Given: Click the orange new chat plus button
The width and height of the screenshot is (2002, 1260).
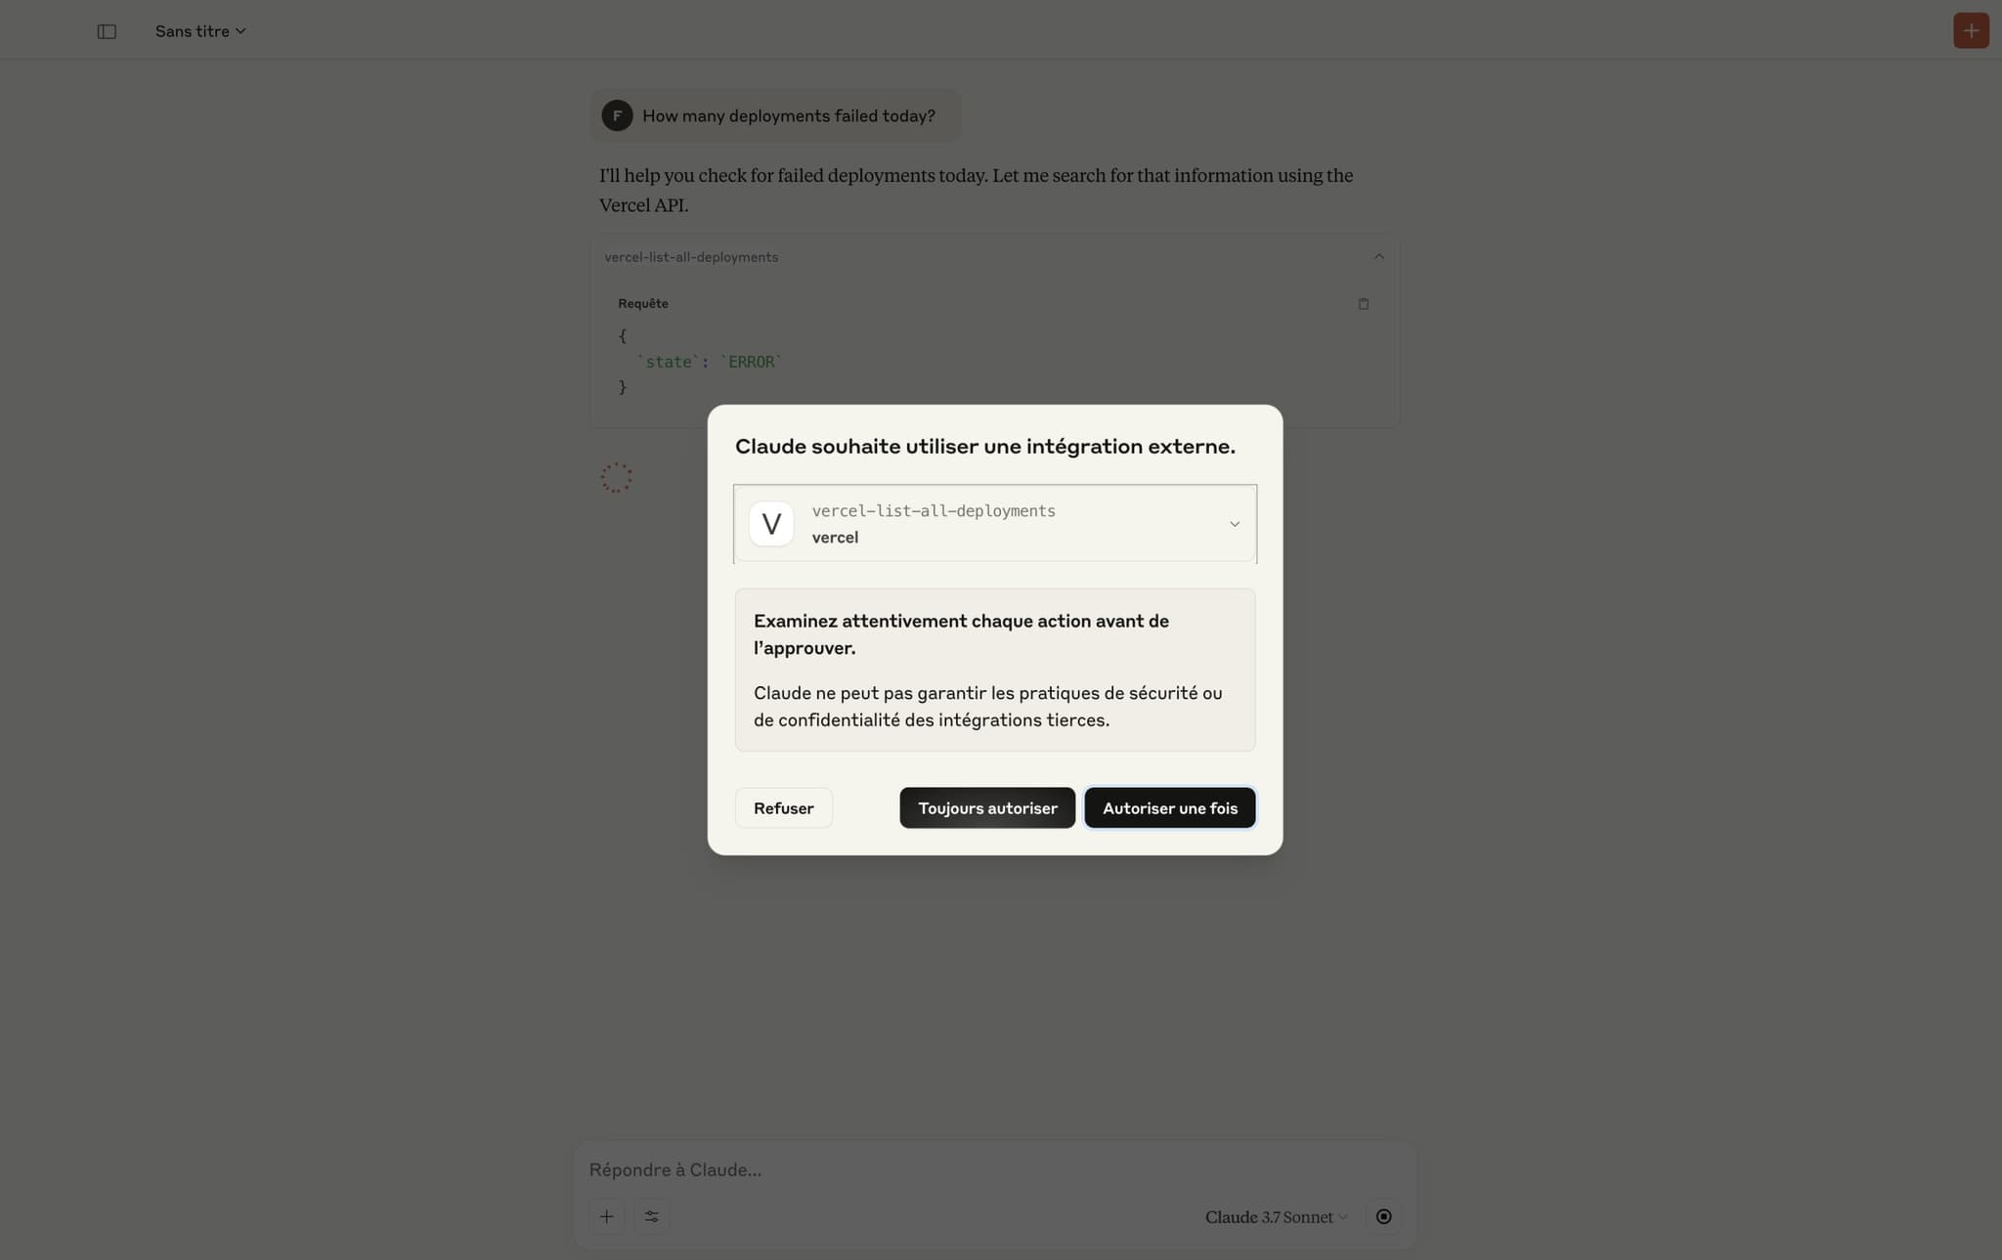Looking at the screenshot, I should 1971,30.
